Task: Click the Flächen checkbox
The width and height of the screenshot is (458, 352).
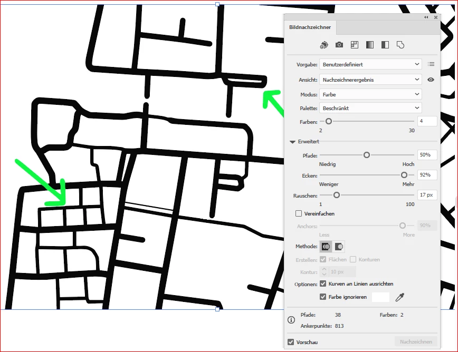Action: pos(323,259)
